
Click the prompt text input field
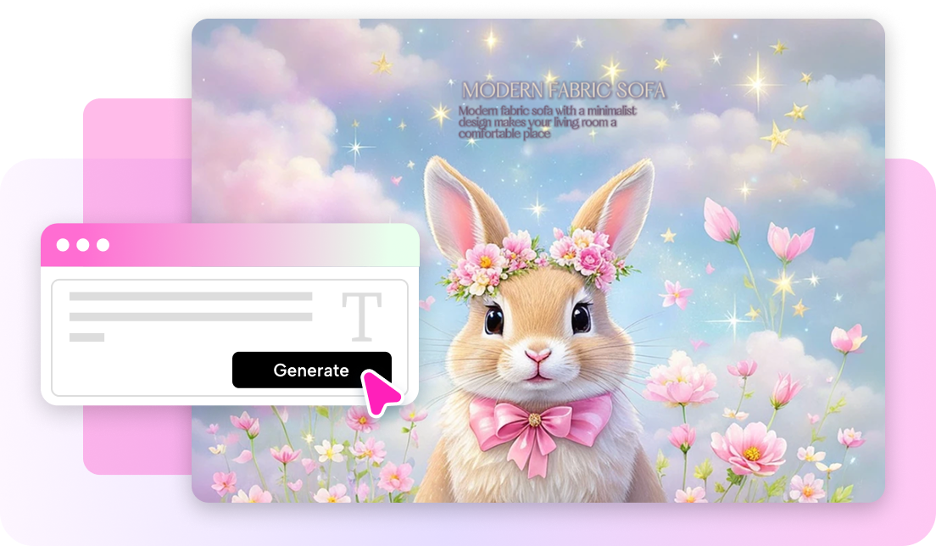point(230,337)
